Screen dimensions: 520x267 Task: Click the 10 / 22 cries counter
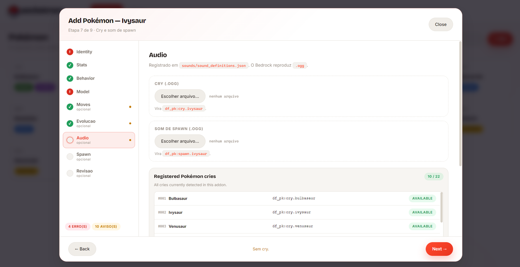pyautogui.click(x=434, y=177)
